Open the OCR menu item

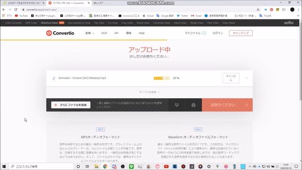tap(104, 33)
